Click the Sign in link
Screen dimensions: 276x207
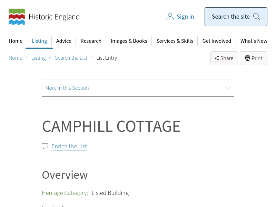click(x=185, y=17)
